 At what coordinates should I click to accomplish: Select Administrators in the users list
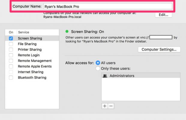(122, 76)
